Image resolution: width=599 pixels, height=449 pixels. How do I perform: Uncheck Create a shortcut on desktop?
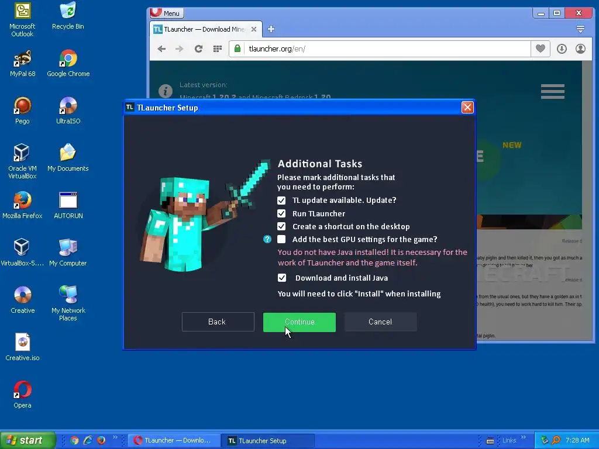pos(281,226)
